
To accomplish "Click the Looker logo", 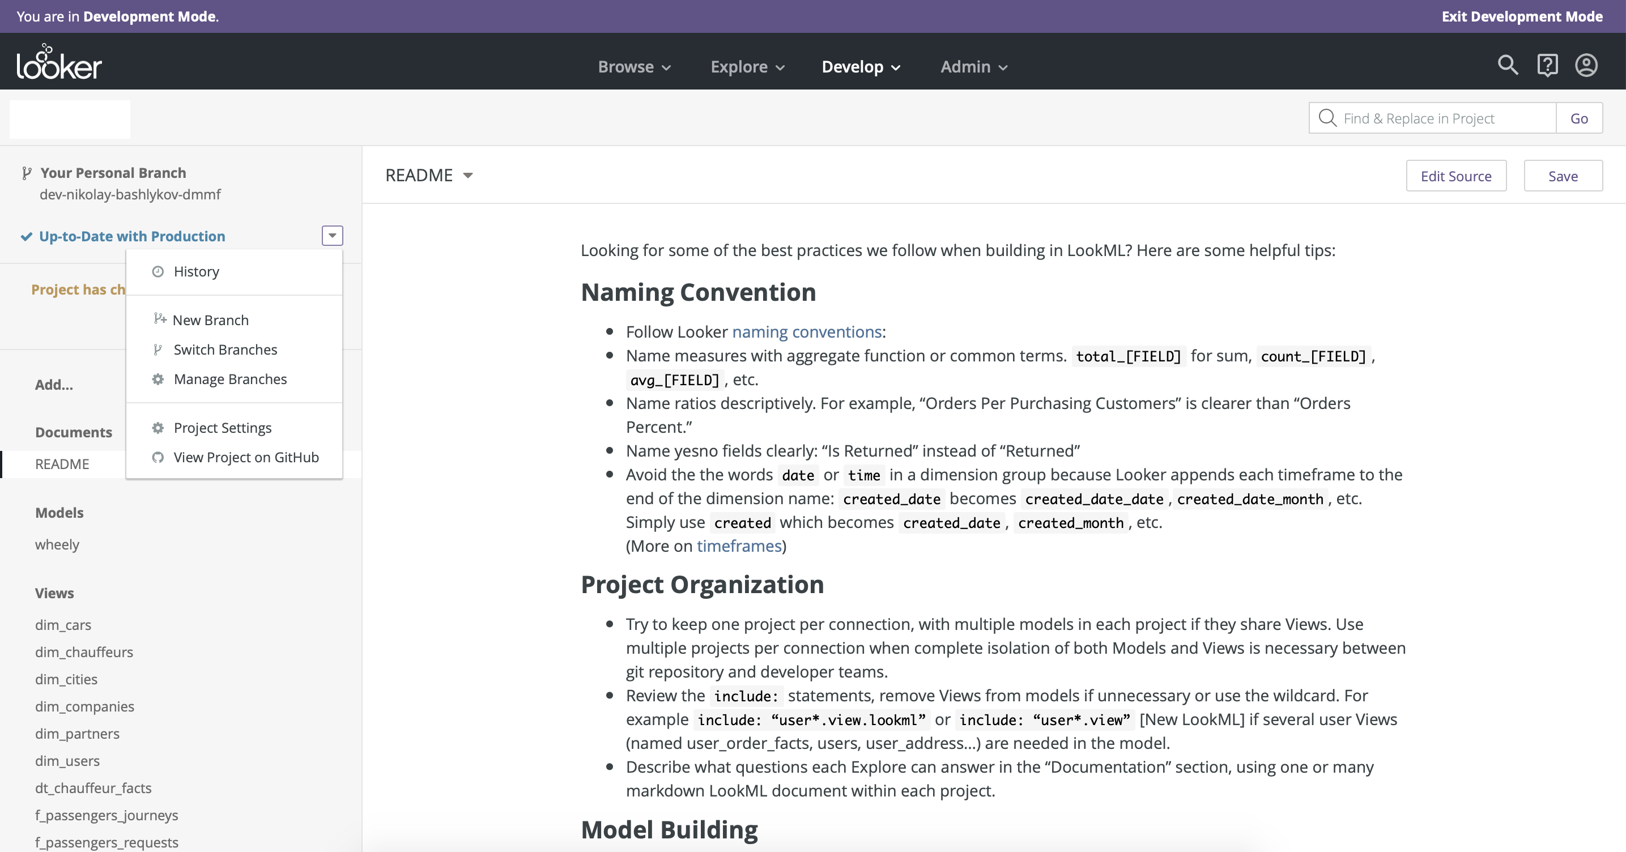I will click(x=59, y=62).
